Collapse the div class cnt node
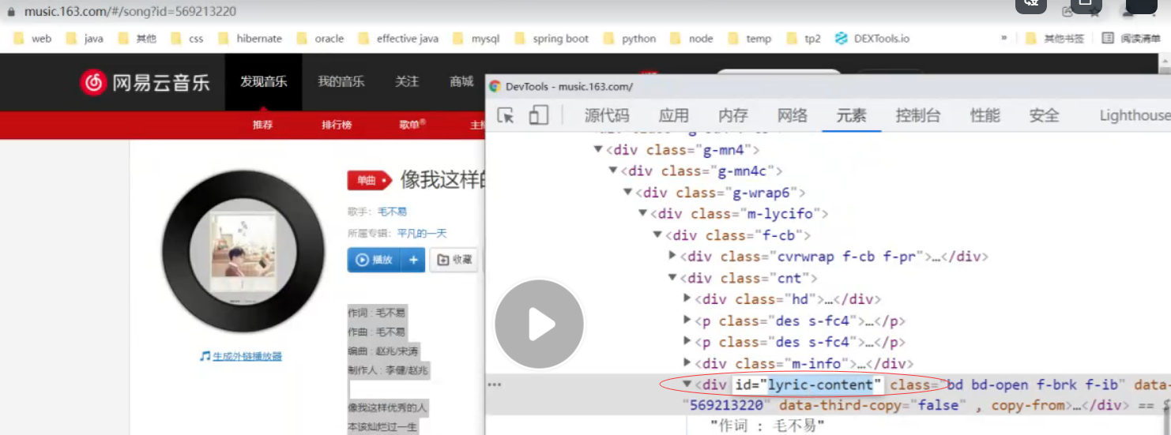 [672, 278]
